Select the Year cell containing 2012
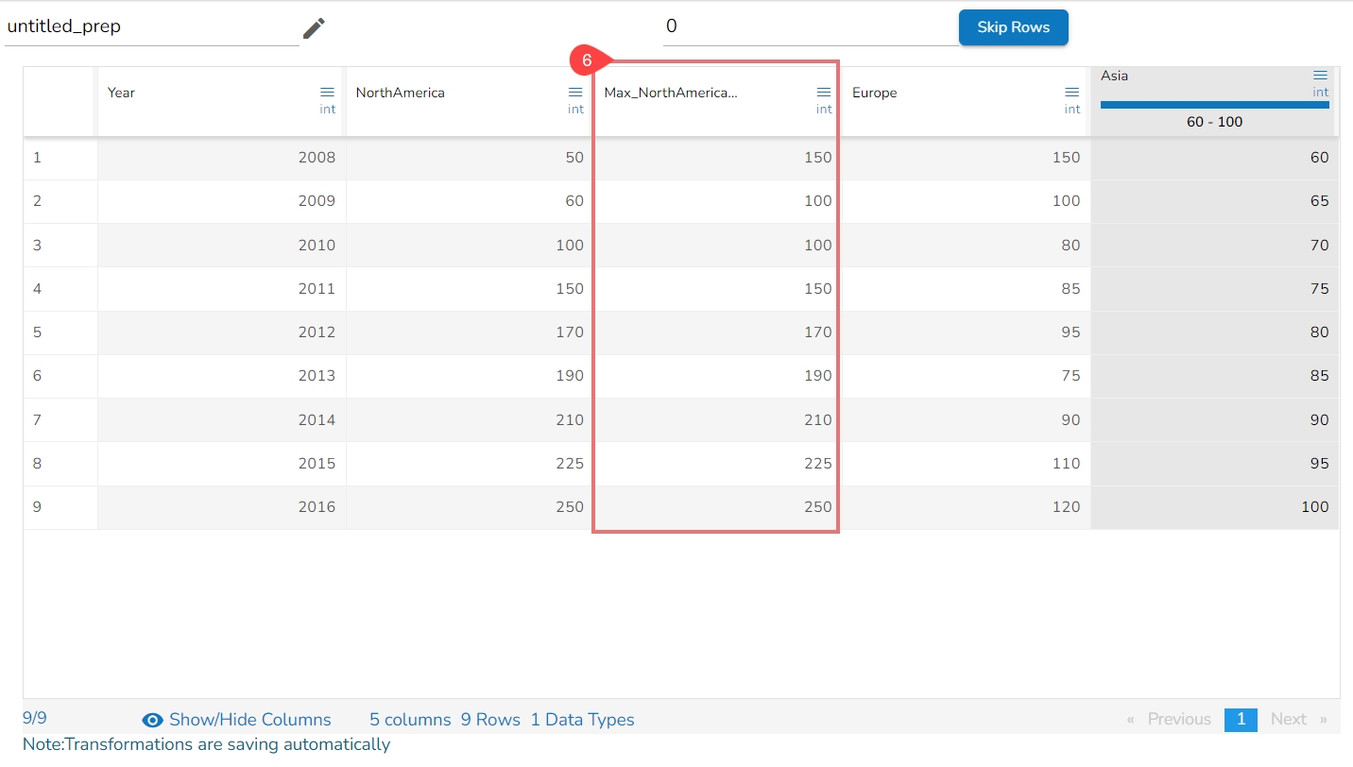Viewport: 1353px width, 767px height. coord(222,332)
